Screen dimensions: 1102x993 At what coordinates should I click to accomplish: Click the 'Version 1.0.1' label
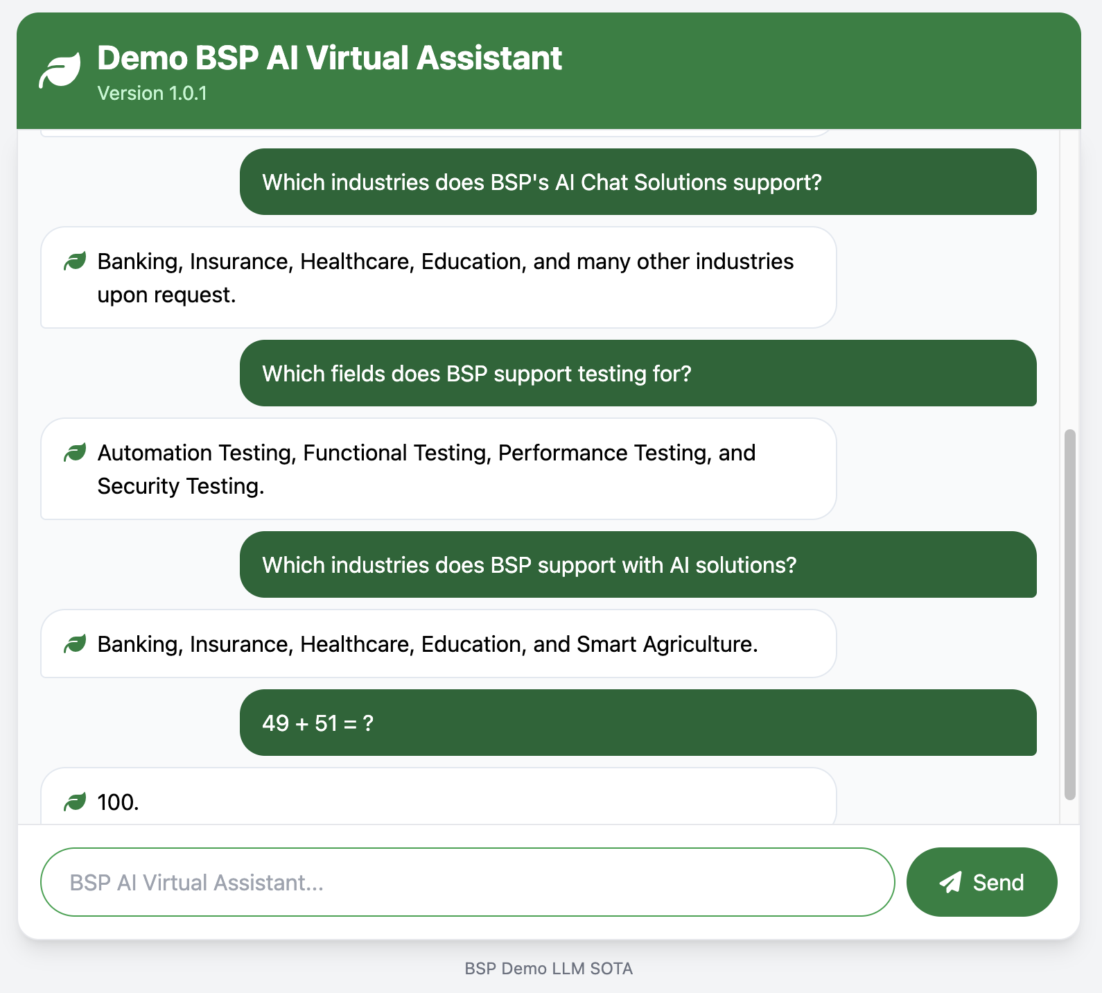tap(152, 93)
